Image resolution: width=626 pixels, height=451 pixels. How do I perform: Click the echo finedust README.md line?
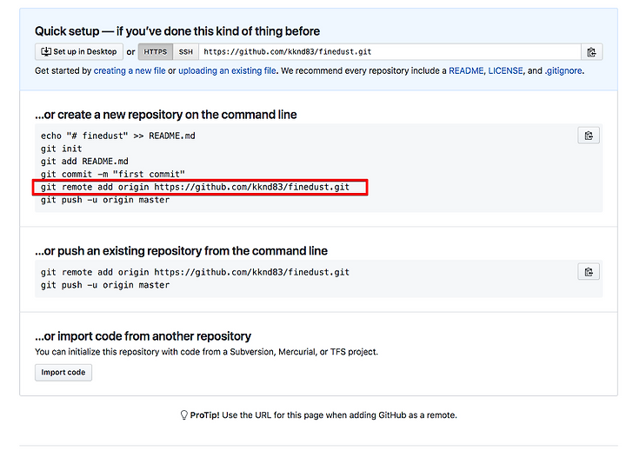(117, 136)
